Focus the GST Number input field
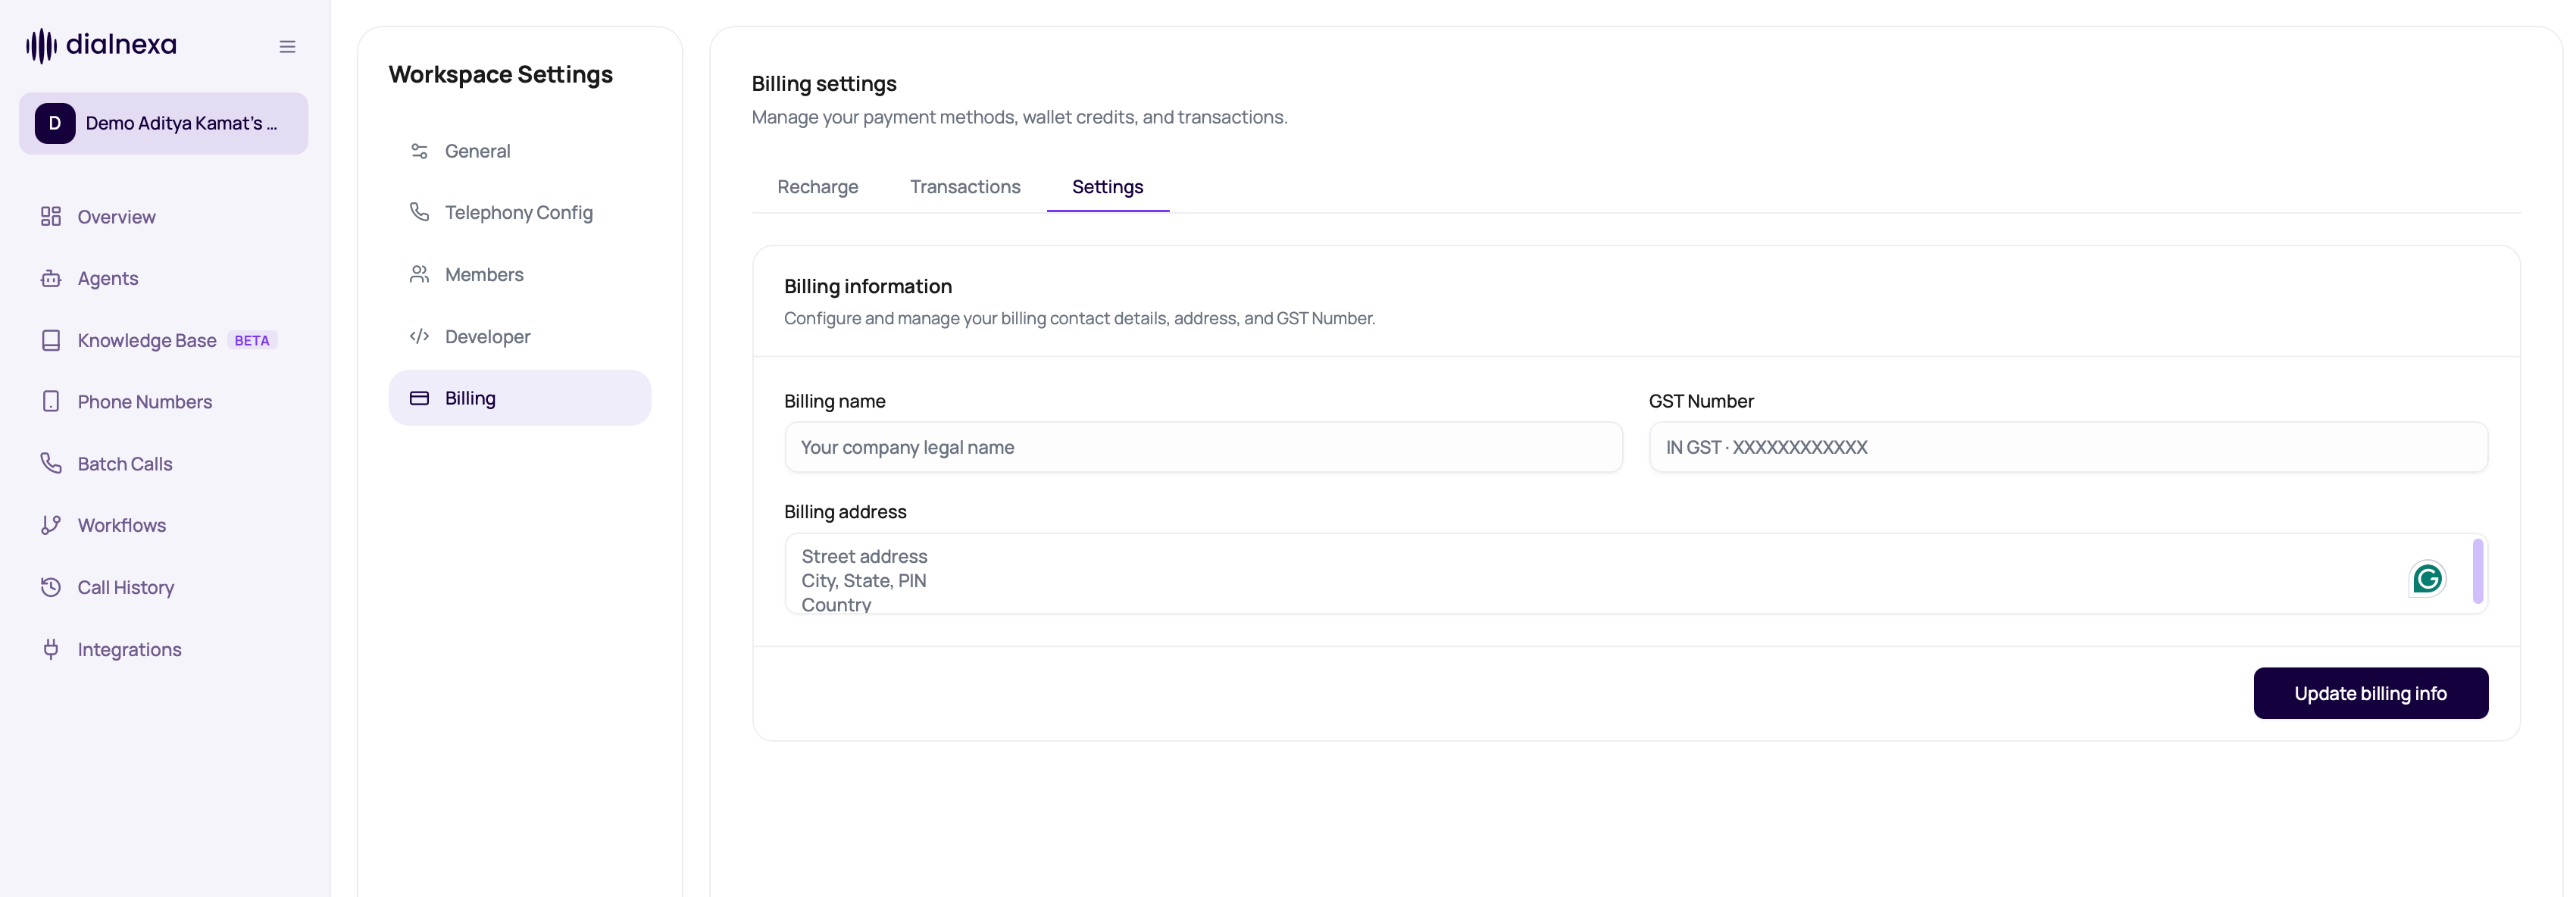The image size is (2576, 897). click(x=2067, y=447)
